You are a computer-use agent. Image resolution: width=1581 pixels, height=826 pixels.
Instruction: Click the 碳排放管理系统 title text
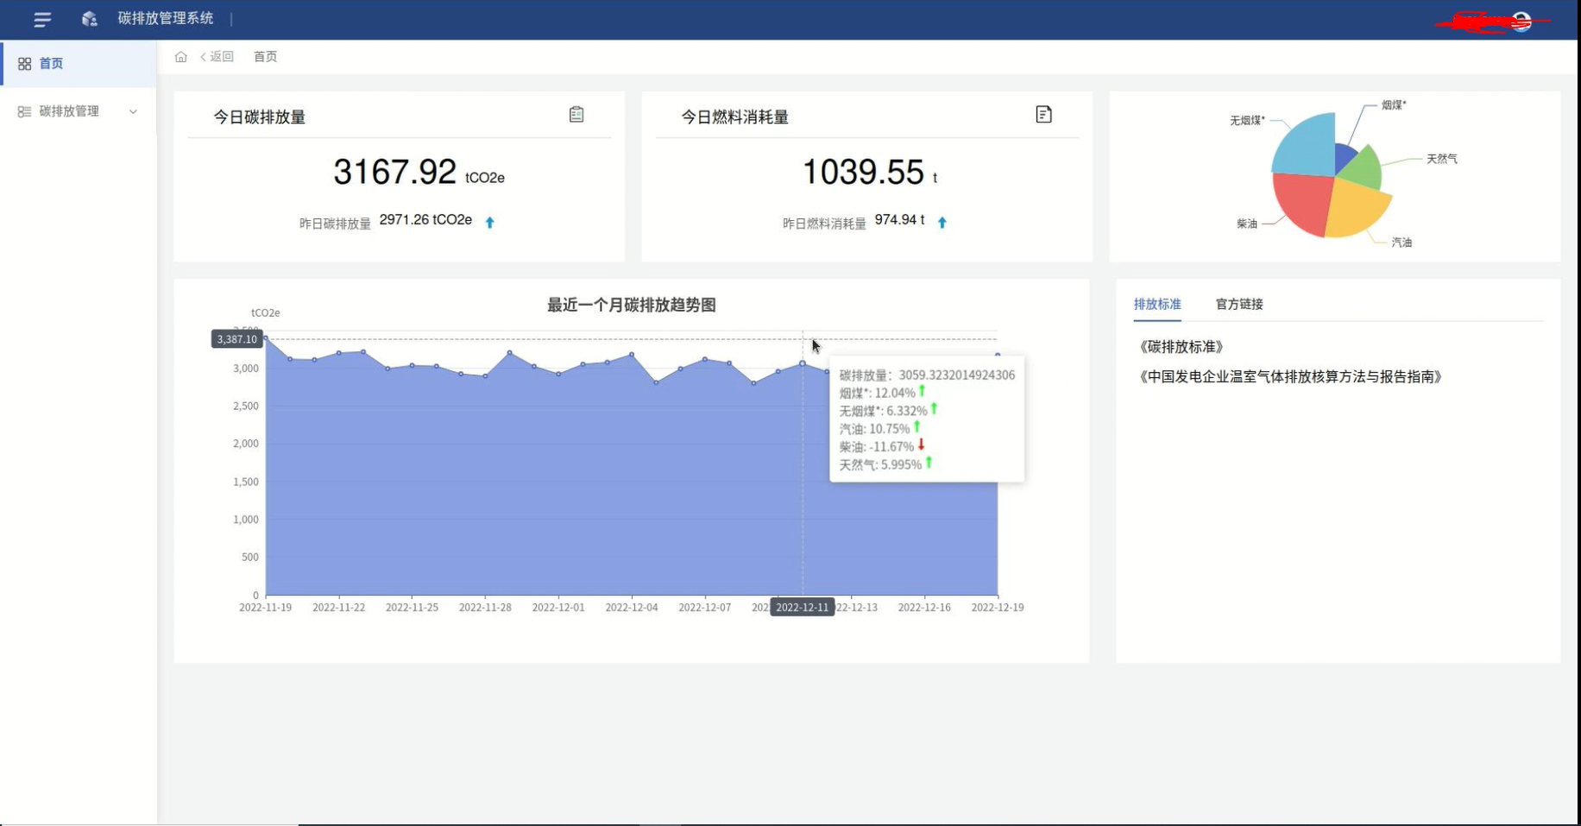coord(166,18)
